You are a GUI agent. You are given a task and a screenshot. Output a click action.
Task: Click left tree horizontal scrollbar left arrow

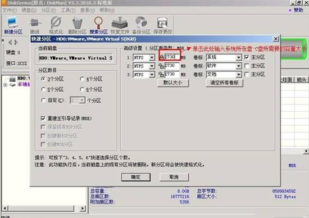click(x=5, y=208)
